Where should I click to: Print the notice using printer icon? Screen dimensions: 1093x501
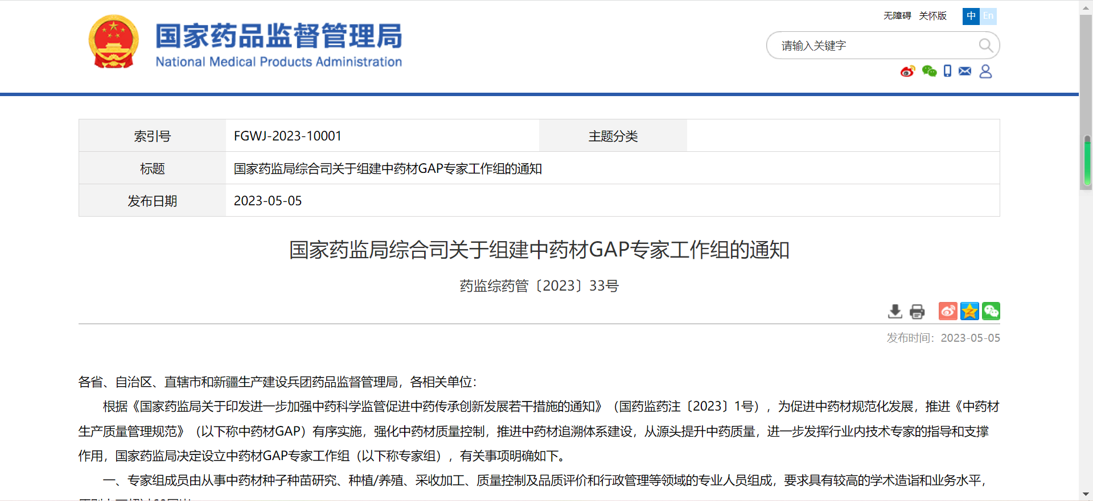pyautogui.click(x=917, y=311)
